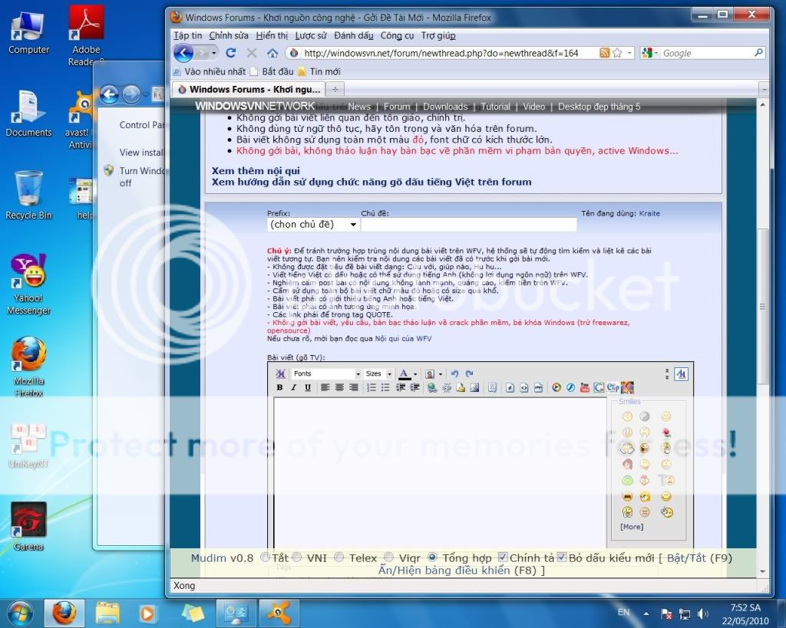Screen dimensions: 786x628
Task: Expand the Fonts dropdown in editor
Action: click(326, 373)
